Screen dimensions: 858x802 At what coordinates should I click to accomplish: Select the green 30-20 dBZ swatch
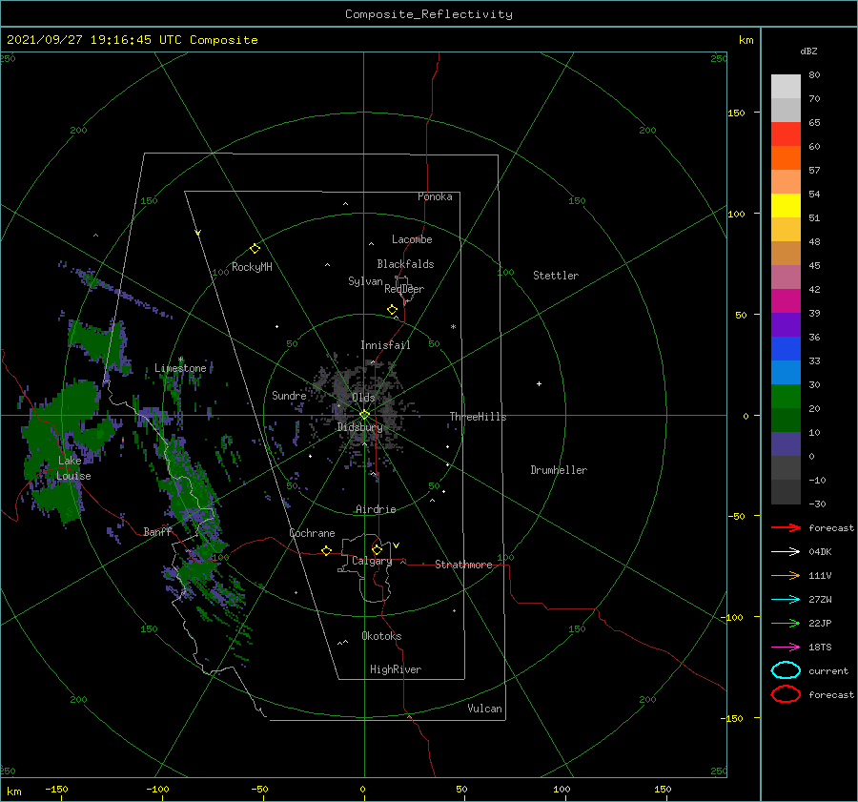tap(786, 397)
